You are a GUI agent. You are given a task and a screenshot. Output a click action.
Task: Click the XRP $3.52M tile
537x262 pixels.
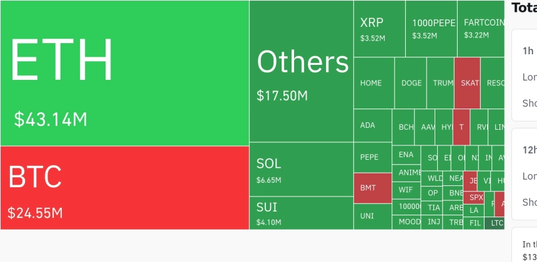coord(380,29)
